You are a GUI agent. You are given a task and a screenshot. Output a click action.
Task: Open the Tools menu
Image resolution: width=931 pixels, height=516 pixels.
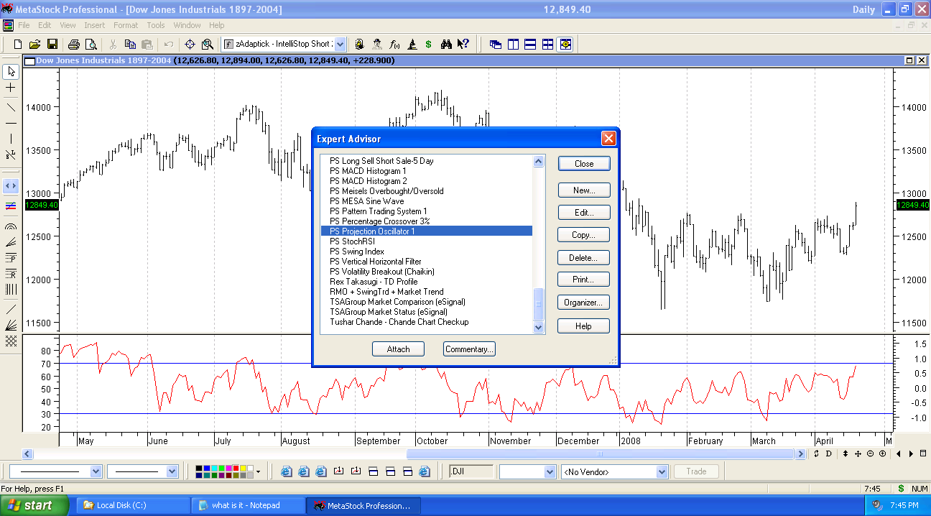156,25
